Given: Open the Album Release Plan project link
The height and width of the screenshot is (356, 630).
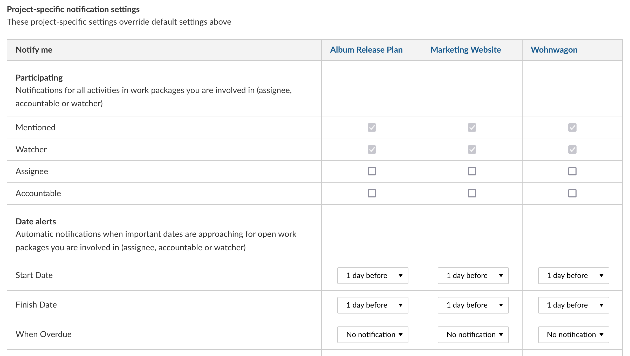Looking at the screenshot, I should coord(366,50).
